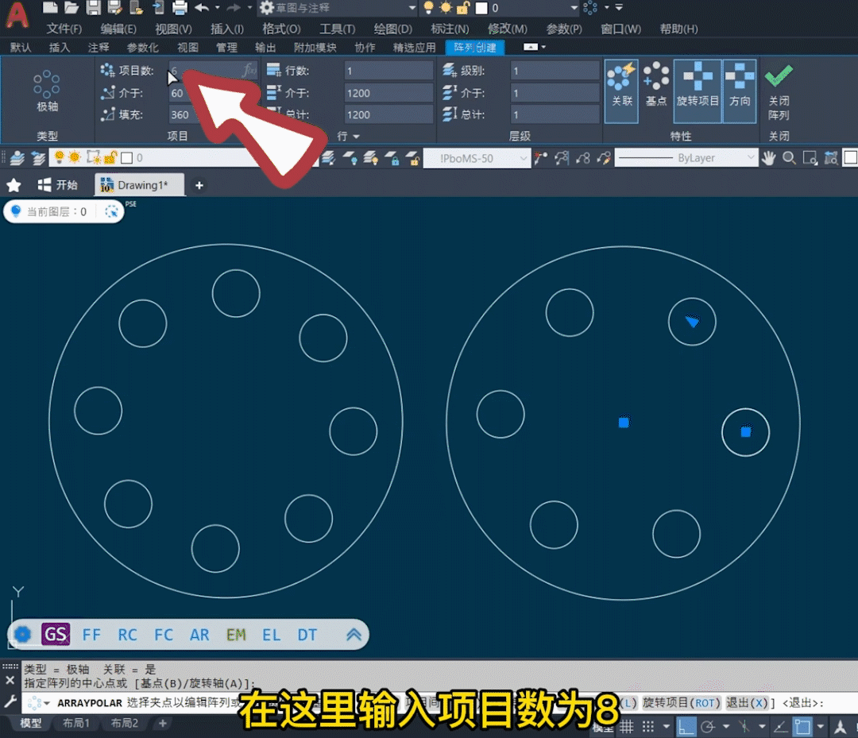858x738 pixels.
Task: Toggle the status bar grid display icon
Action: tap(627, 727)
